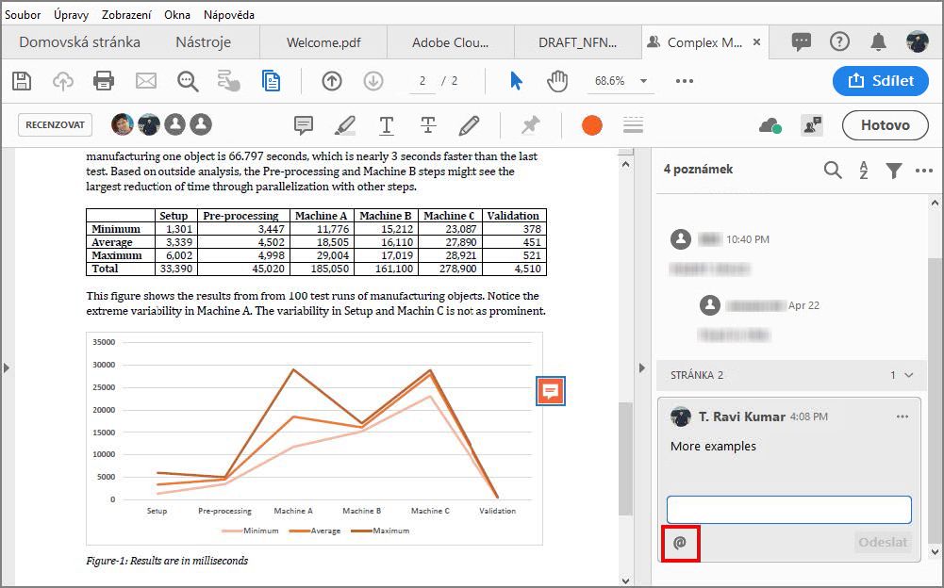Image resolution: width=944 pixels, height=588 pixels.
Task: Open the Nápověda menu
Action: pyautogui.click(x=229, y=14)
